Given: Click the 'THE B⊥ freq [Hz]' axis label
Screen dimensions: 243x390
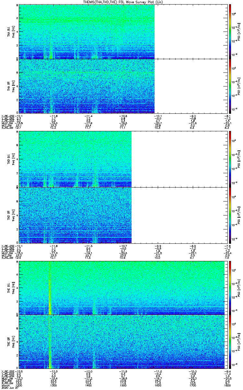Looking at the screenshot, I should pos(11,287).
